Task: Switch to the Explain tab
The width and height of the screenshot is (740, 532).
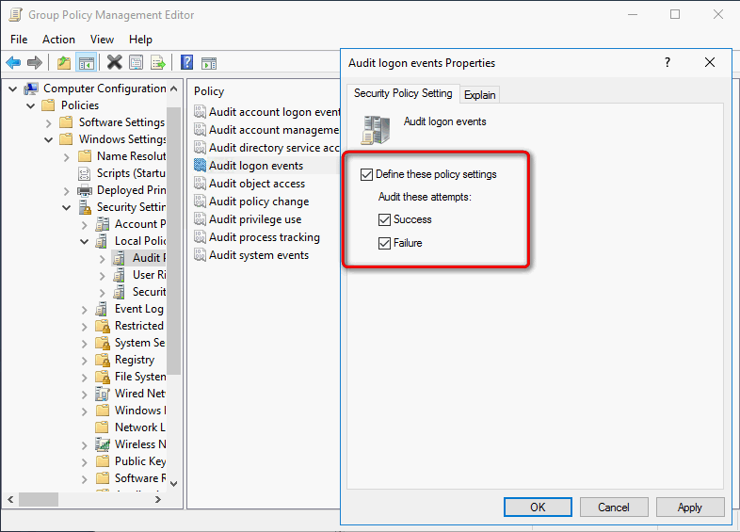Action: coord(479,94)
